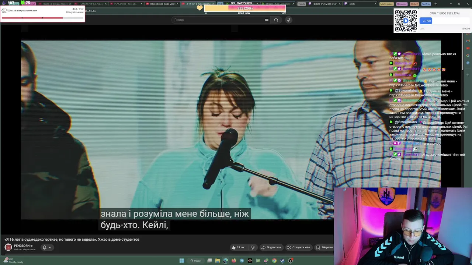The height and width of the screenshot is (265, 472).
Task: Click the taskbar Пошук search box
Action: click(196, 261)
